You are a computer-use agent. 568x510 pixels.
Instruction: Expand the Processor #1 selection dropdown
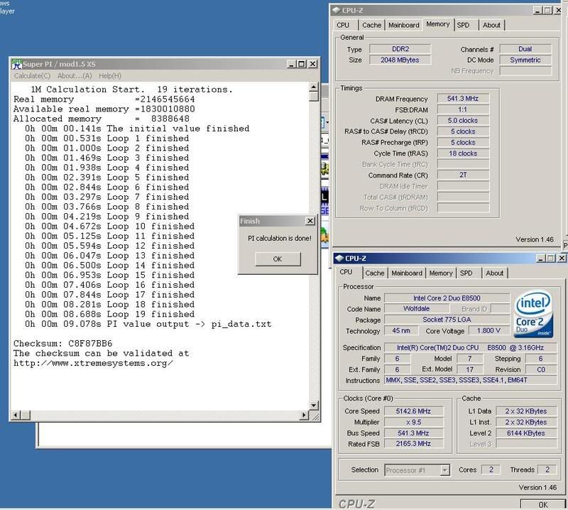pyautogui.click(x=445, y=470)
